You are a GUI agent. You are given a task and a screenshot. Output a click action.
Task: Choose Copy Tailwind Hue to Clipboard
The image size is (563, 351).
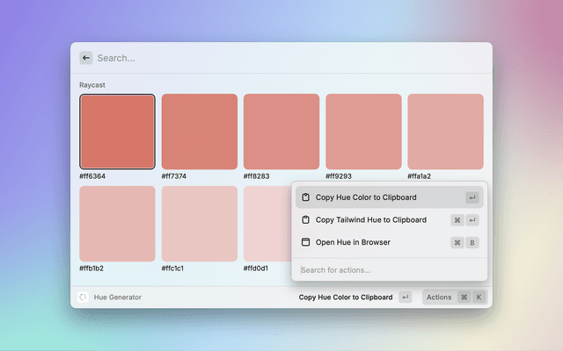370,220
